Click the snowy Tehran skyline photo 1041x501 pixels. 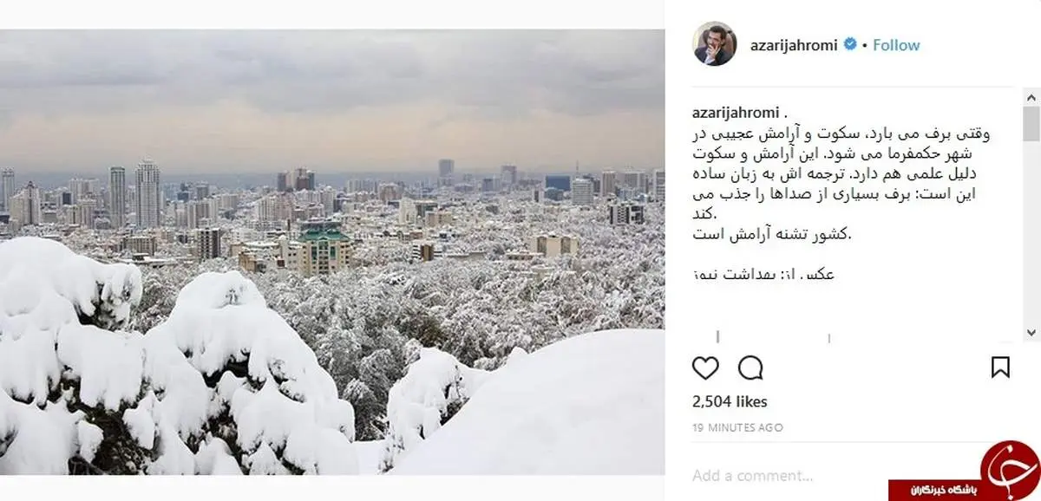332,252
